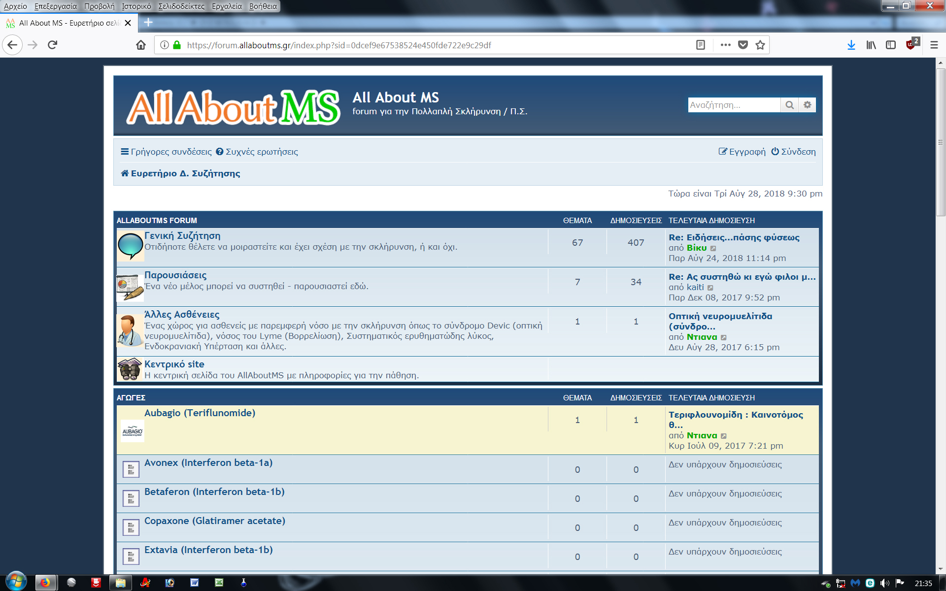Viewport: 946px width, 591px height.
Task: Click the Γενική Συζήτηση speech bubble icon
Action: (x=131, y=246)
